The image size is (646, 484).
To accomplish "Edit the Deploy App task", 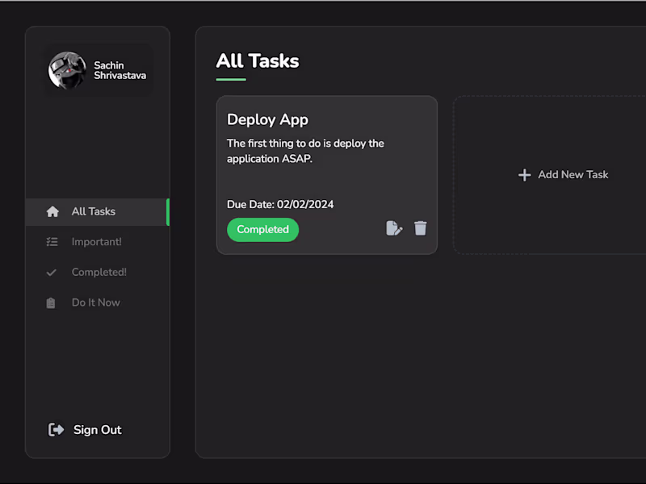I will point(394,228).
